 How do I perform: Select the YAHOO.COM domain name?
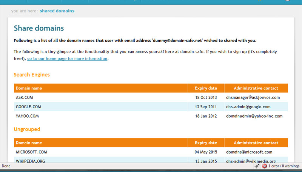[27, 116]
